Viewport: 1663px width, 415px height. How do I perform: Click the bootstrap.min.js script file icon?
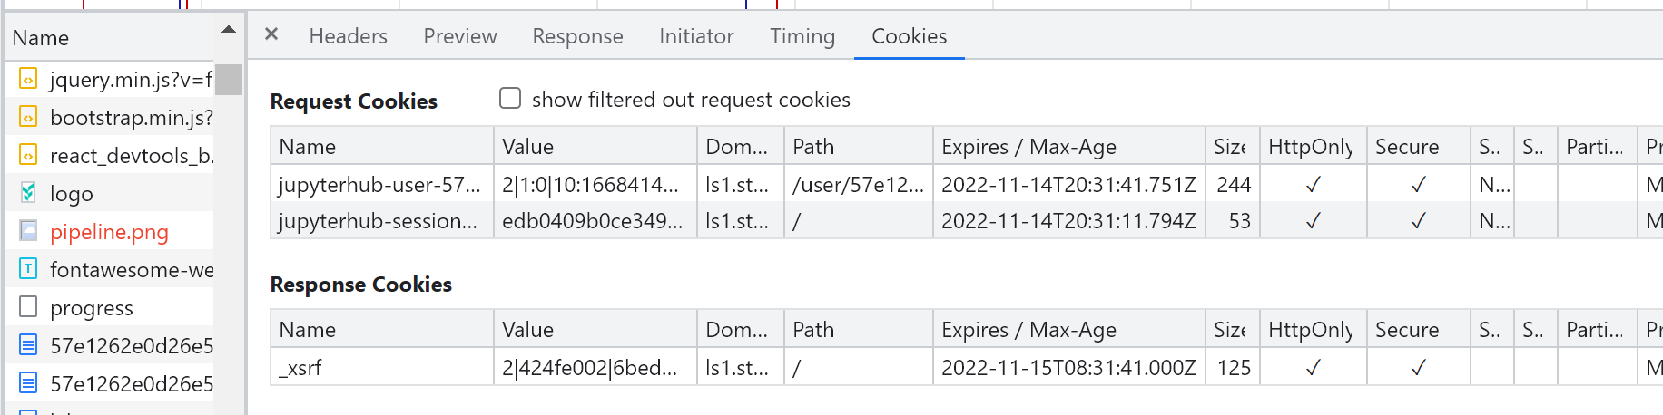click(x=28, y=118)
